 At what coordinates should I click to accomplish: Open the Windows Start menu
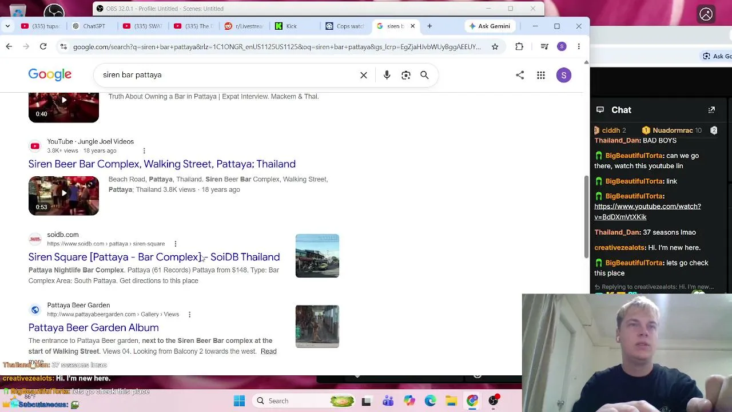(239, 401)
